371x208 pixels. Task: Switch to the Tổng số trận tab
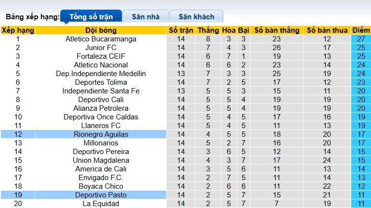(x=91, y=16)
